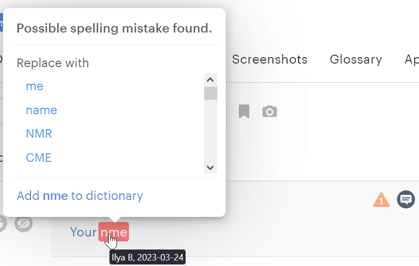Click the highlighted misspelled word "nme"

point(114,232)
